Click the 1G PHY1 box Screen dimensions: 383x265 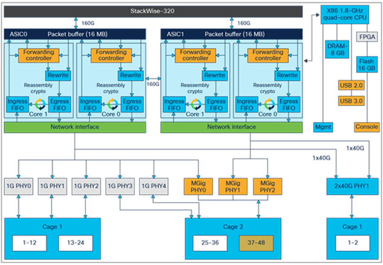point(52,187)
